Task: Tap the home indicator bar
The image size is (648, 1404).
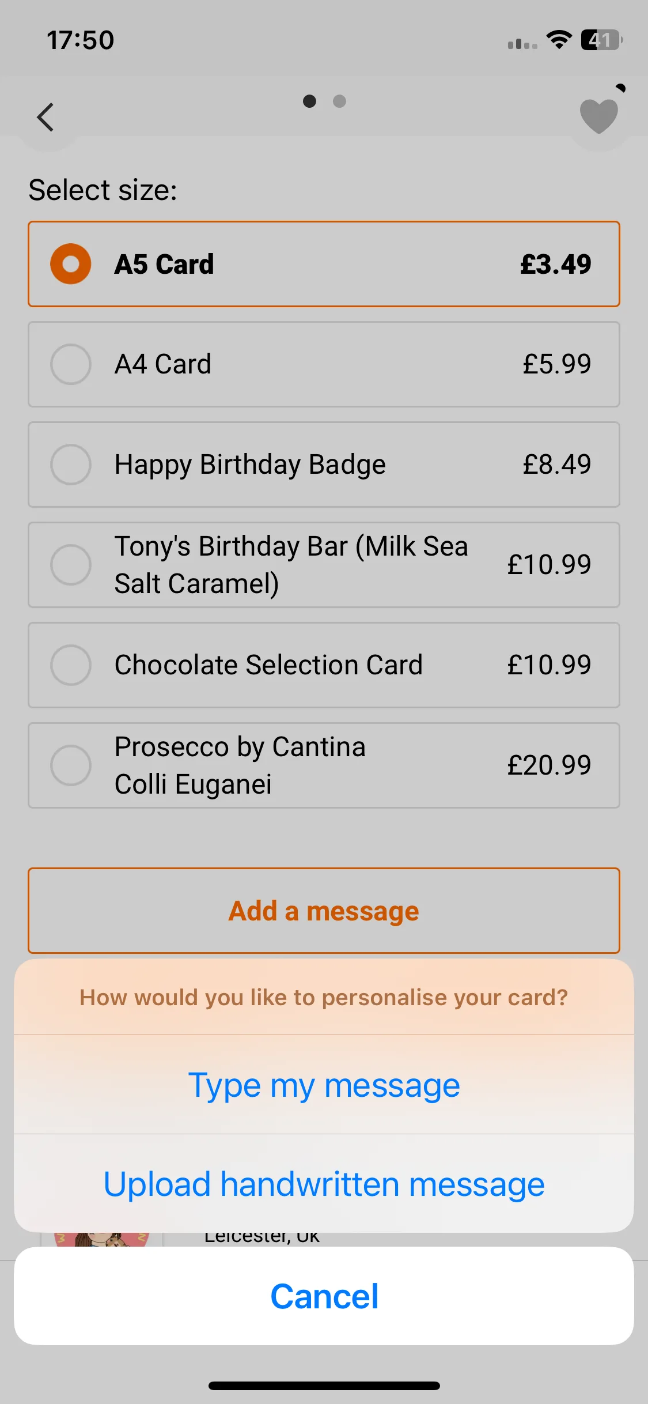Action: click(324, 1386)
